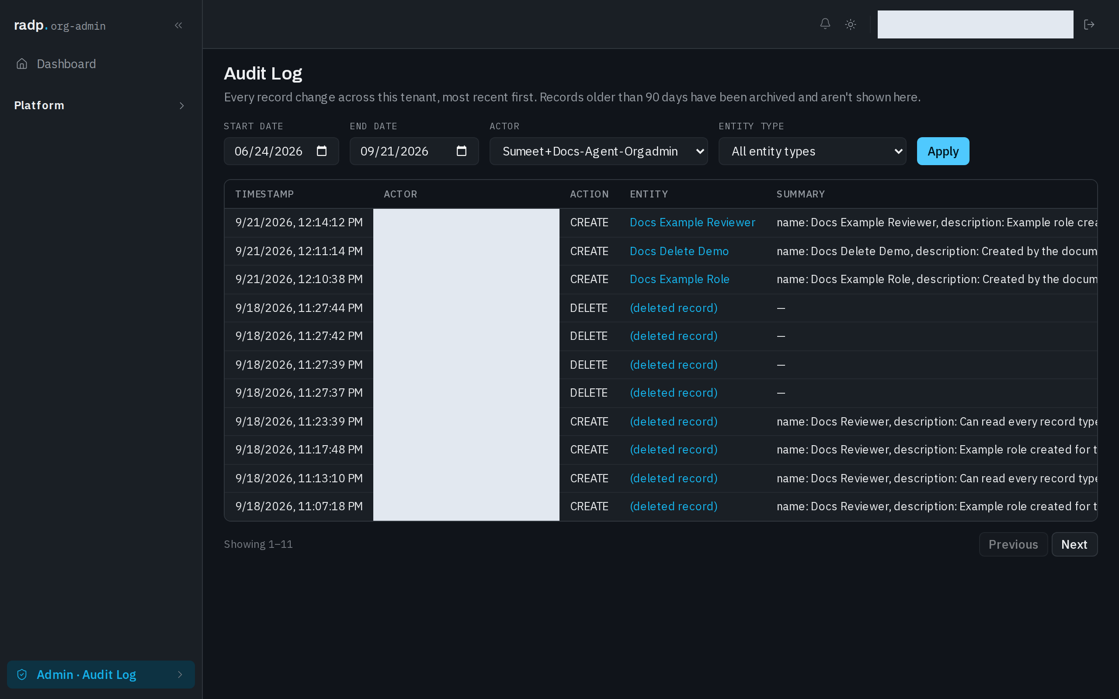Click CREATE action at 12:11:14 PM row
1119x699 pixels.
pos(589,251)
